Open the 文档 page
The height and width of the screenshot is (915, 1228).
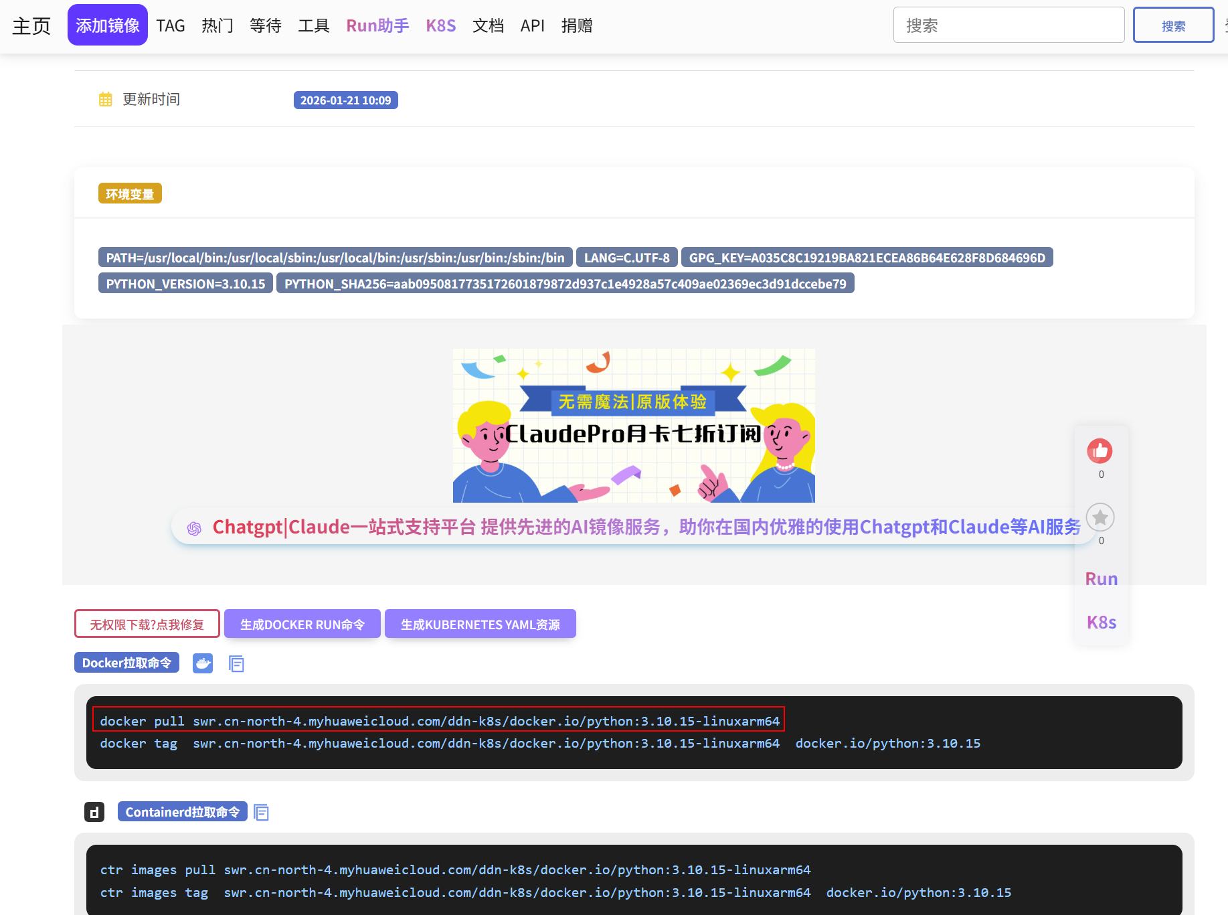pyautogui.click(x=489, y=26)
